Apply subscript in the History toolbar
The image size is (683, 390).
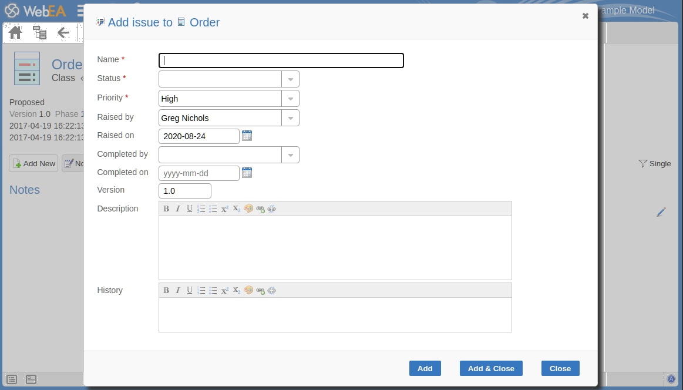pyautogui.click(x=236, y=290)
